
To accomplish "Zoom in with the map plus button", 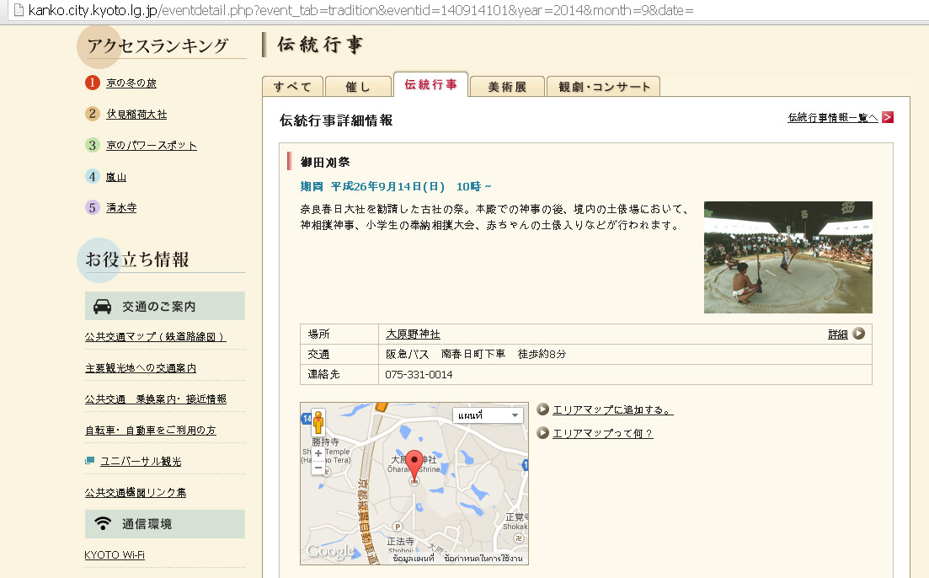I will (318, 453).
